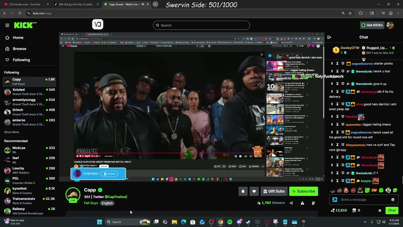Open recommended channel NickLee

[30, 150]
